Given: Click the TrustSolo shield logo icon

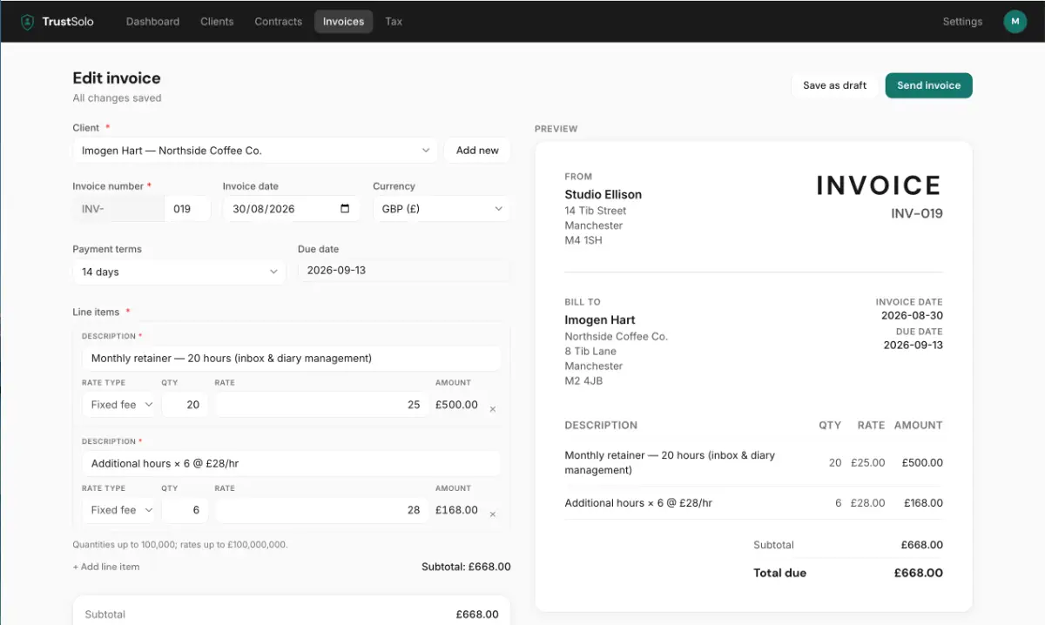Looking at the screenshot, I should coord(28,22).
